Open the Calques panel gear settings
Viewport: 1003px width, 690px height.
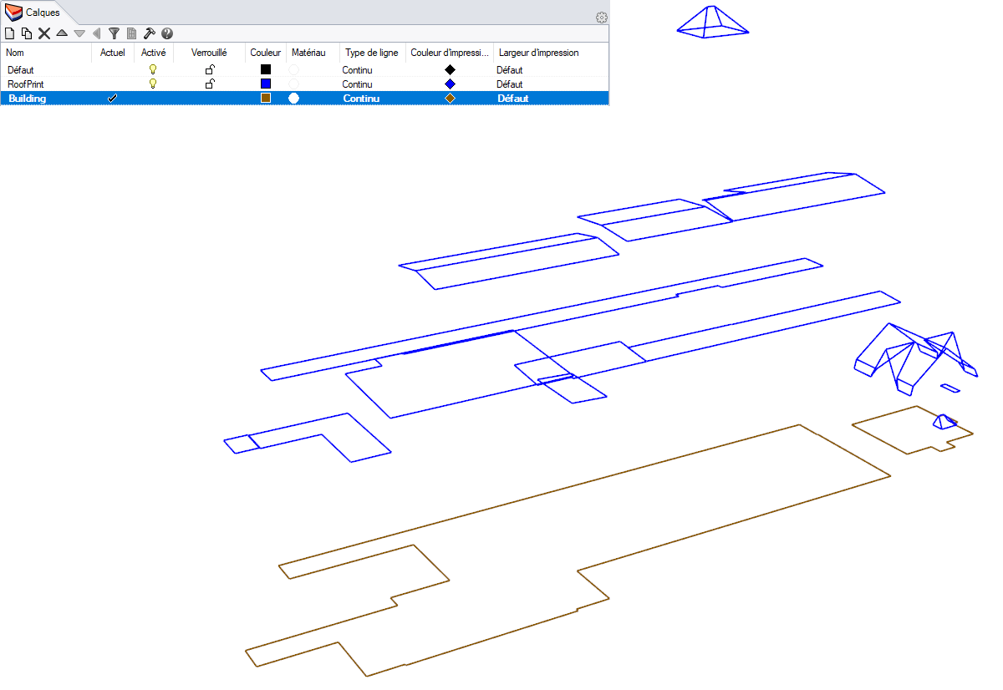pyautogui.click(x=601, y=18)
